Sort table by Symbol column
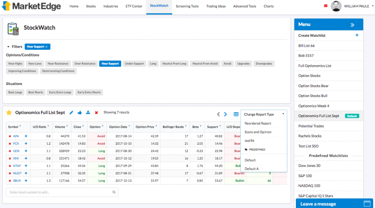 pyautogui.click(x=13, y=127)
